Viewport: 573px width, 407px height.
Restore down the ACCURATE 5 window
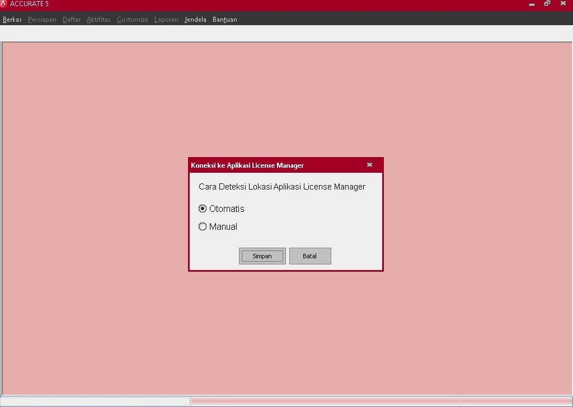coord(547,4)
